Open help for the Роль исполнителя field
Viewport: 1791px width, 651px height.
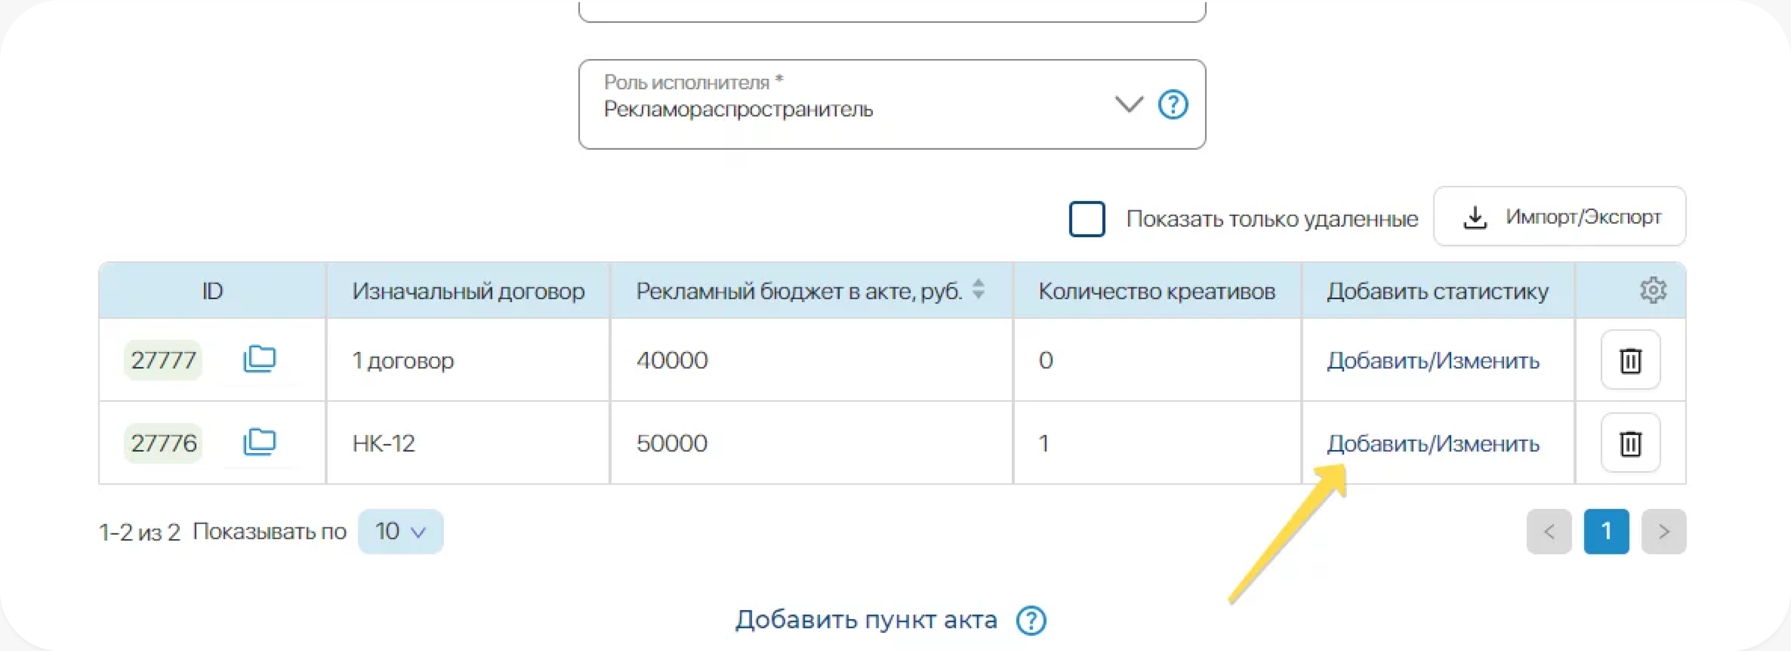pos(1173,105)
